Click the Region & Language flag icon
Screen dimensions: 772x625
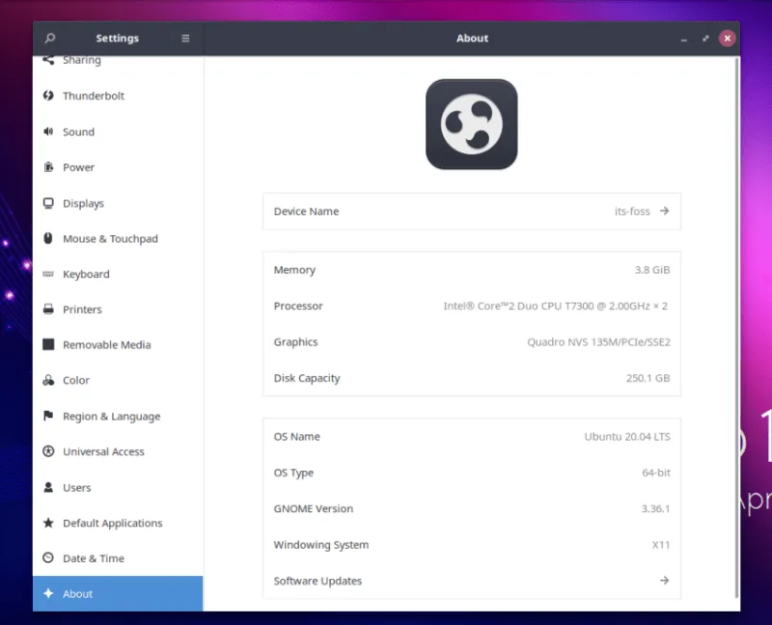pos(48,416)
